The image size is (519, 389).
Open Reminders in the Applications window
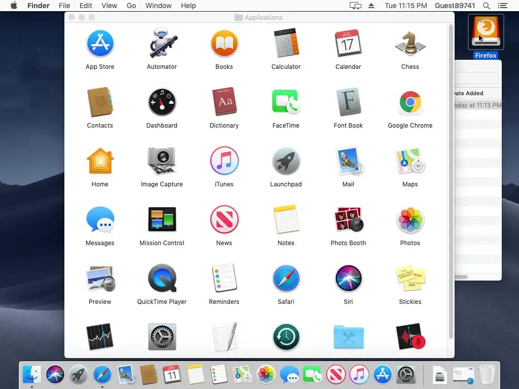(224, 279)
